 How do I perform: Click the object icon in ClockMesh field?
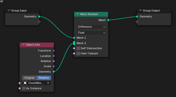[x=25, y=83]
